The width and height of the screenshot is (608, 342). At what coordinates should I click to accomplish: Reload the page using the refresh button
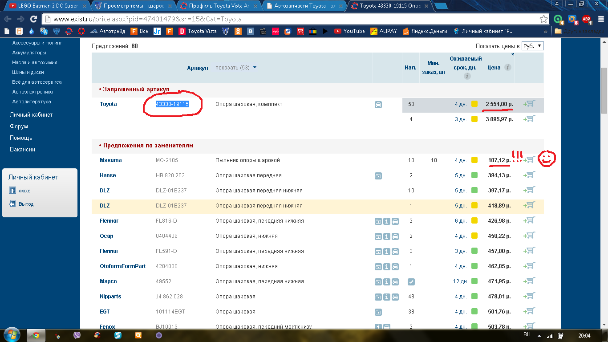pyautogui.click(x=33, y=19)
